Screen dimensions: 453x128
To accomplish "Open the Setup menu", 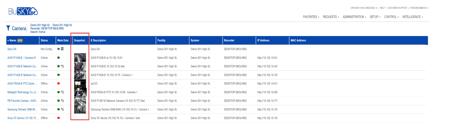I will [x=375, y=17].
